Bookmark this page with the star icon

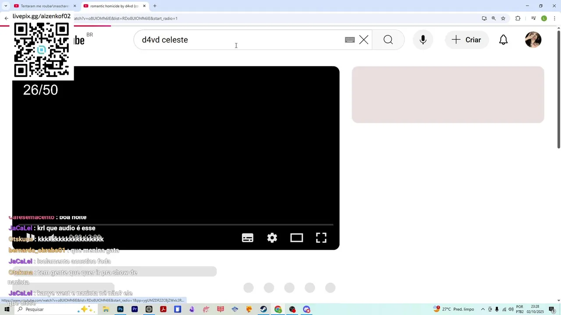click(503, 18)
